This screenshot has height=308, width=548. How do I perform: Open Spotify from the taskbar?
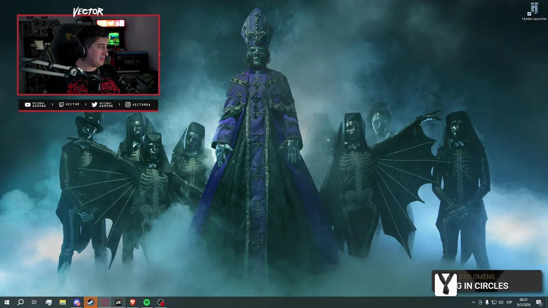point(146,302)
